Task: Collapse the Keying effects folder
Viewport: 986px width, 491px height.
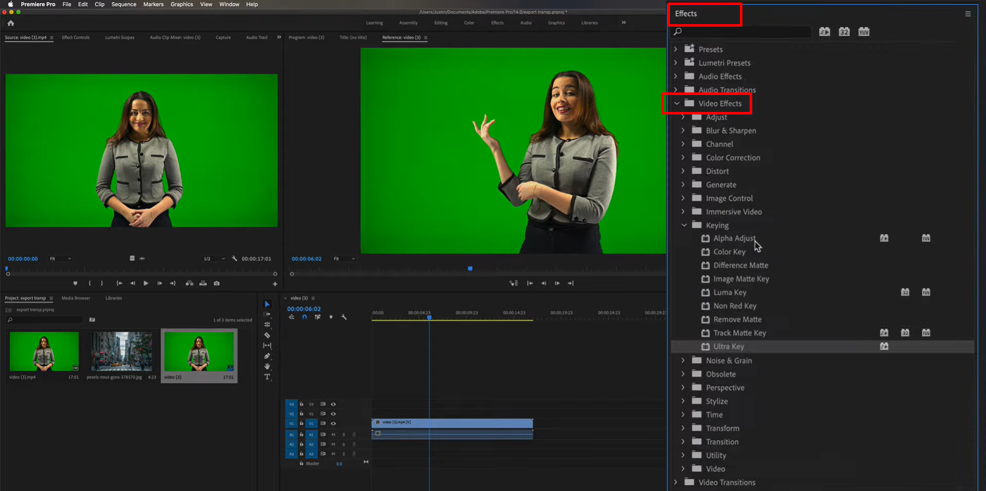Action: pyautogui.click(x=684, y=225)
